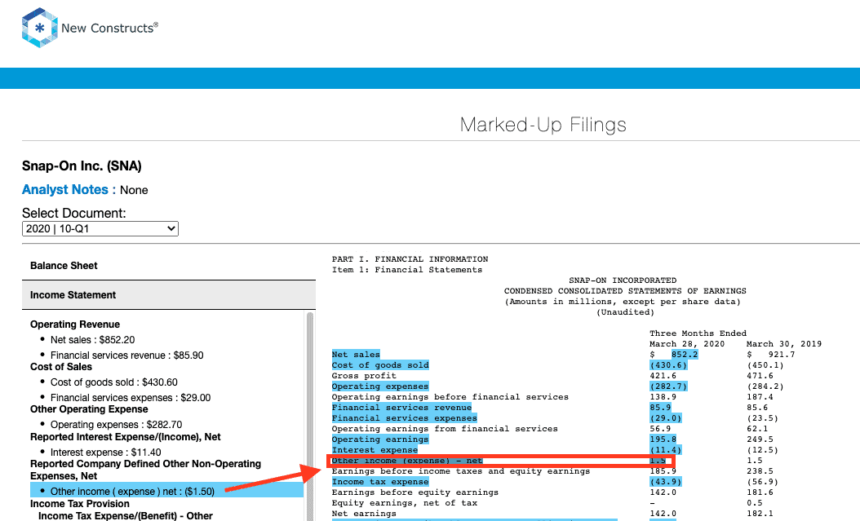860x521 pixels.
Task: Click the Marked-Up Filings page heading
Action: tap(543, 125)
